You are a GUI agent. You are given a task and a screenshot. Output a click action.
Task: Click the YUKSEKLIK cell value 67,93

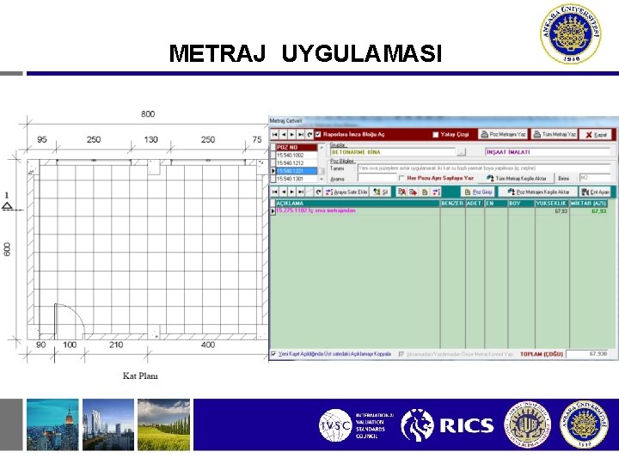point(561,211)
